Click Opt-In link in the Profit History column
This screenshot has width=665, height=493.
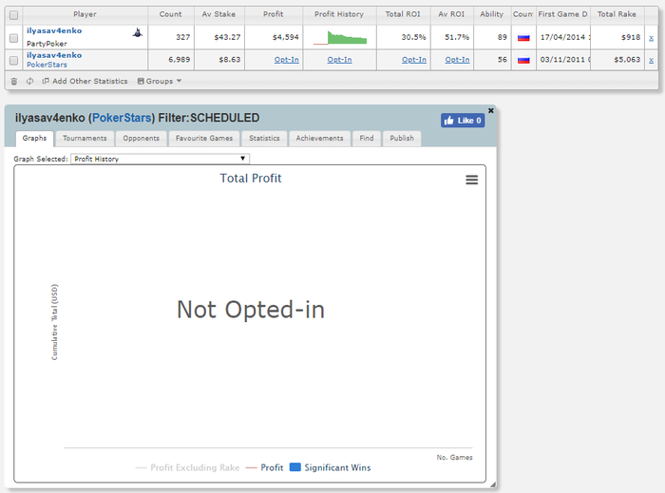[339, 60]
